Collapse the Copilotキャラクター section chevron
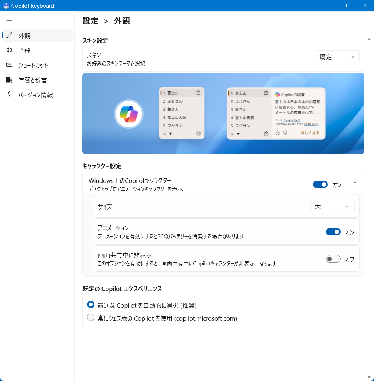This screenshot has height=381, width=374. [355, 182]
